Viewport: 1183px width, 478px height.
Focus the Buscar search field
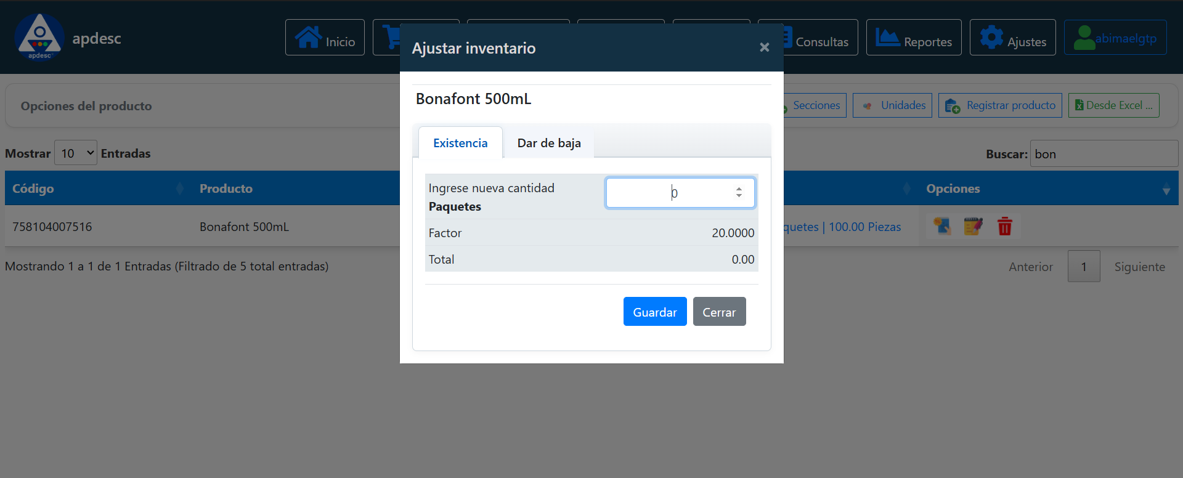click(1104, 154)
